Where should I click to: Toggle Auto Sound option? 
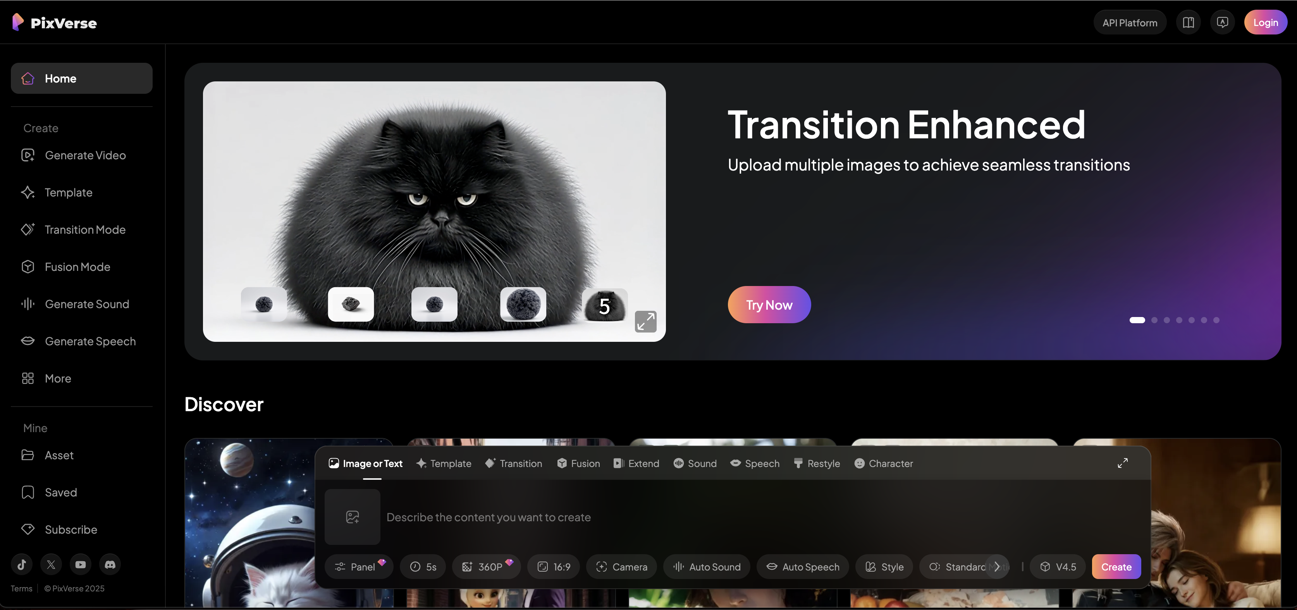[706, 567]
